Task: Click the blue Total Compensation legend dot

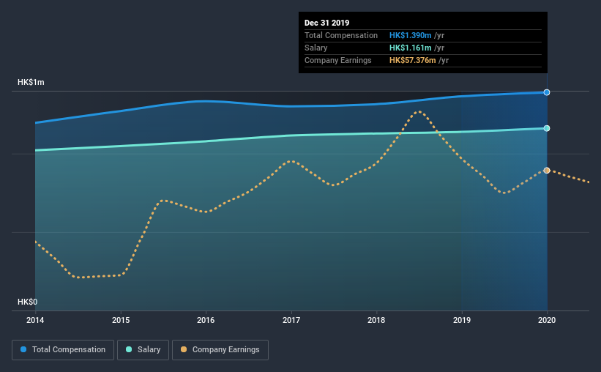Action: (23, 349)
